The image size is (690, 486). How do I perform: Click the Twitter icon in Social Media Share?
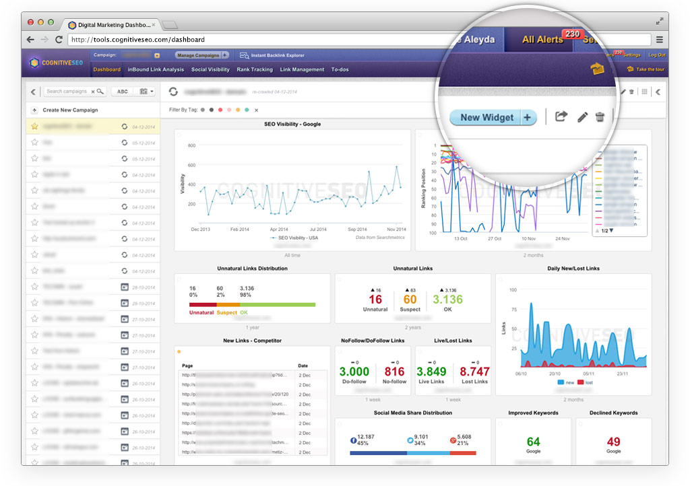[x=410, y=440]
